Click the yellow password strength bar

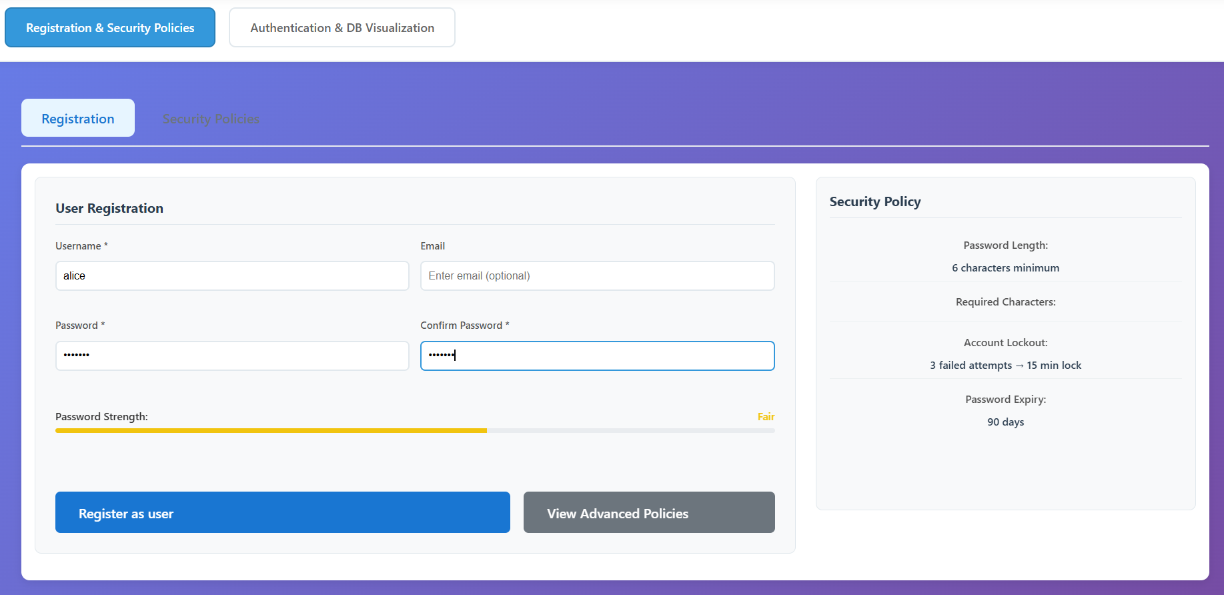[271, 431]
